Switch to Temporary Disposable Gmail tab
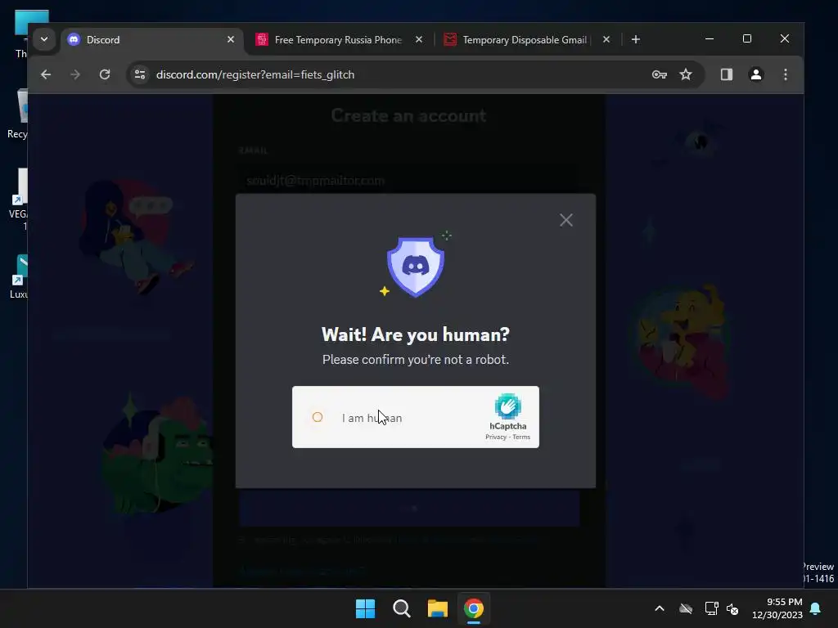 (x=525, y=39)
